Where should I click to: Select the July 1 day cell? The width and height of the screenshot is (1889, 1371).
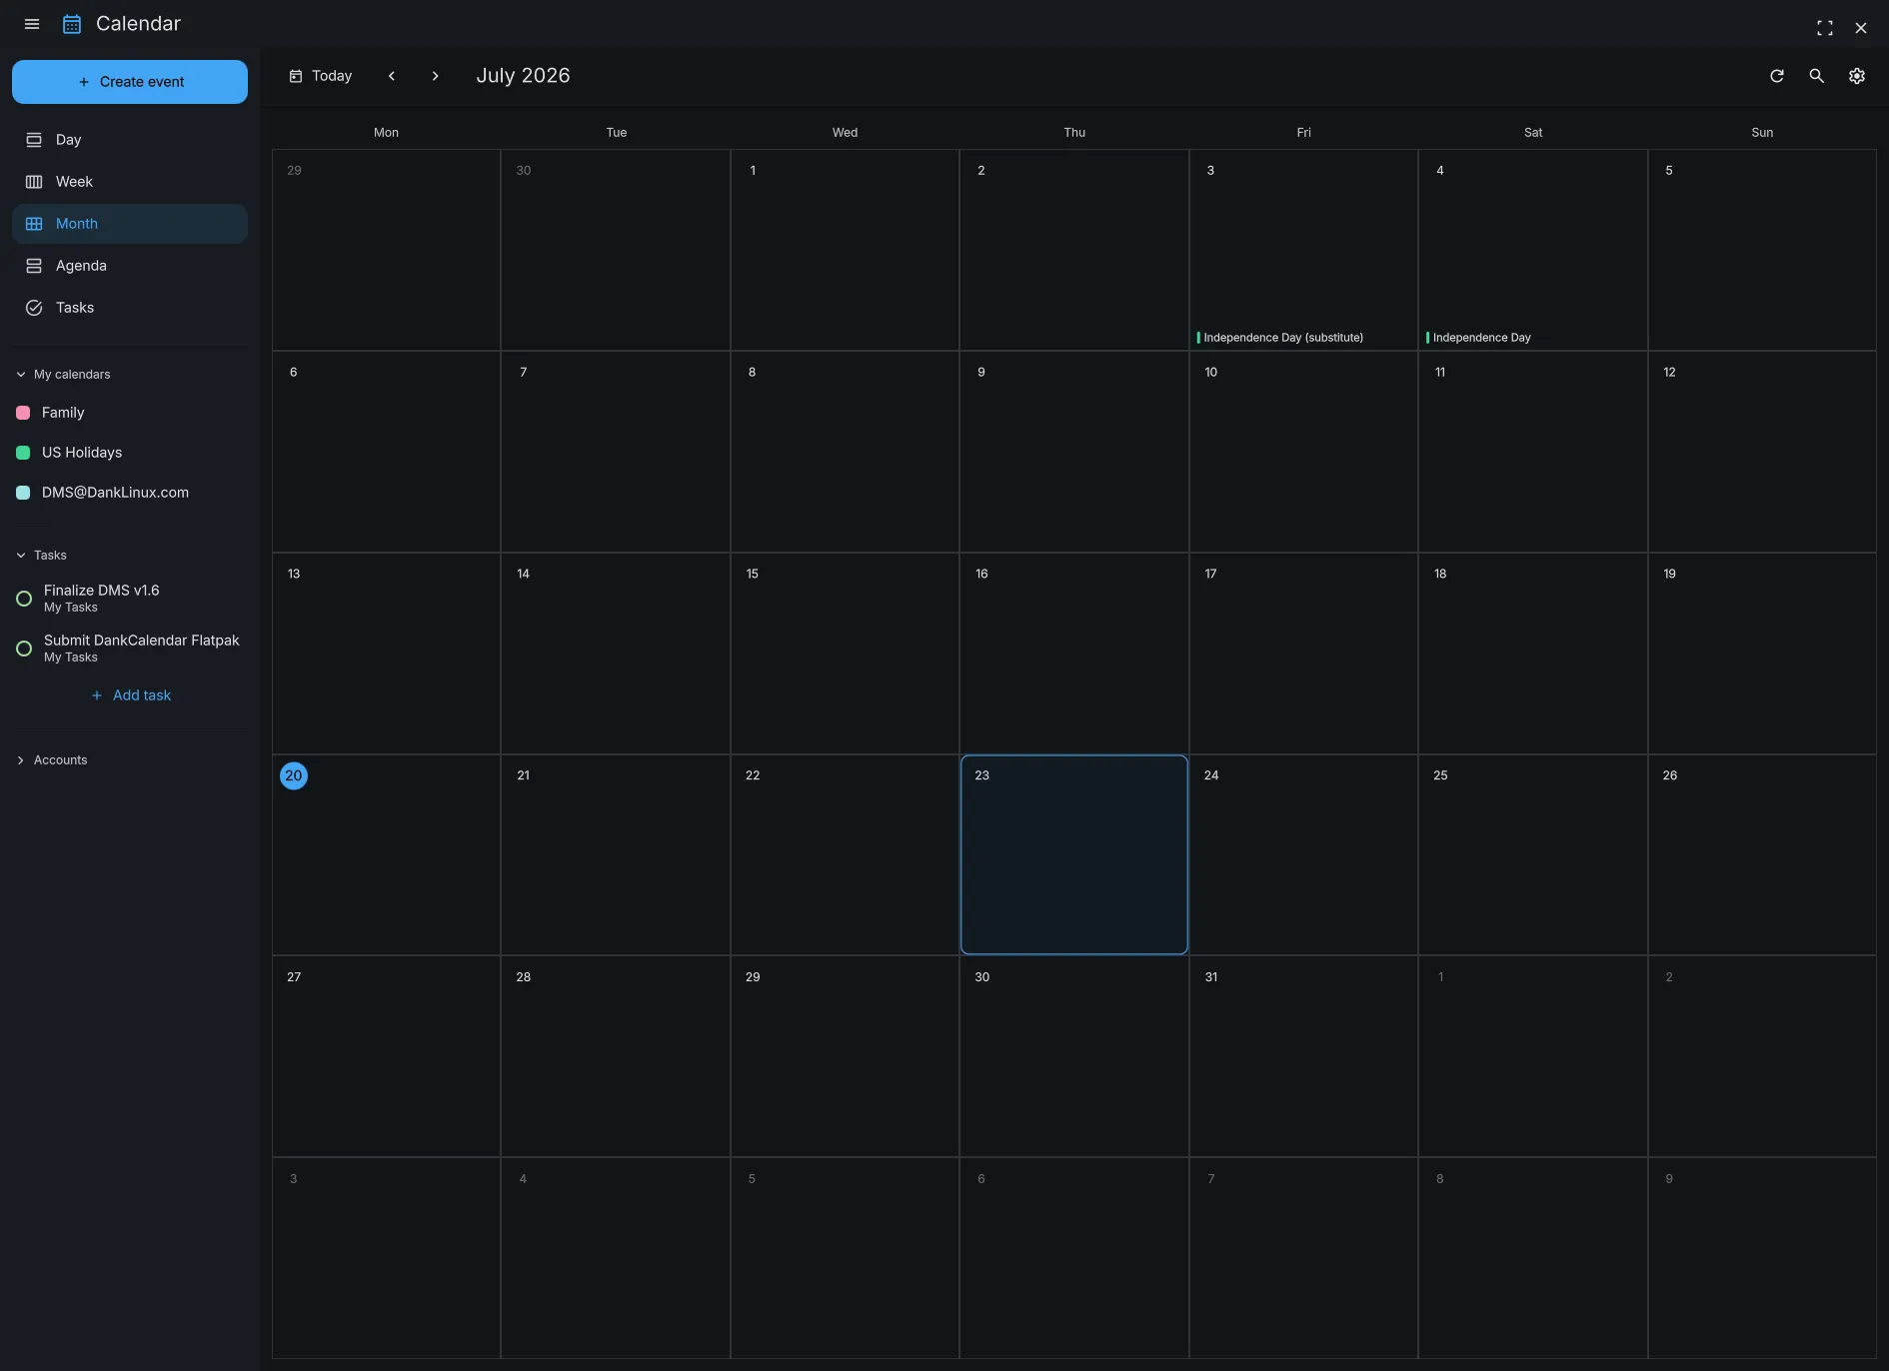(x=845, y=250)
